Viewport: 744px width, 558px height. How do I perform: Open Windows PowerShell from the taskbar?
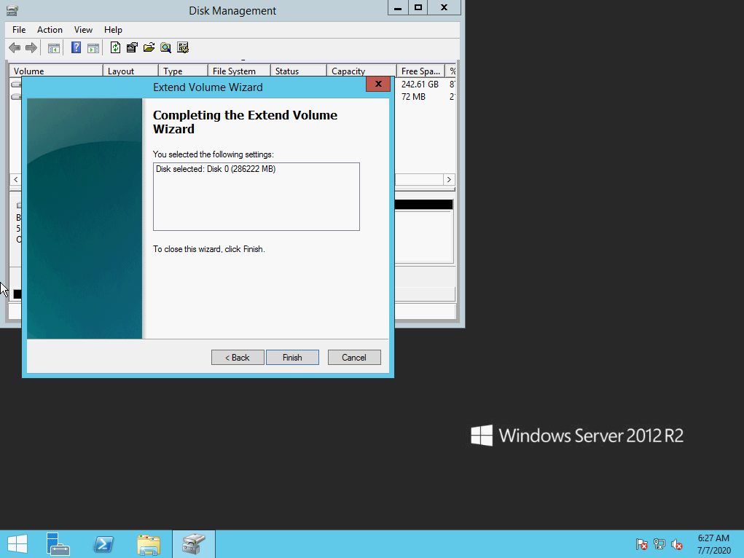(x=103, y=543)
